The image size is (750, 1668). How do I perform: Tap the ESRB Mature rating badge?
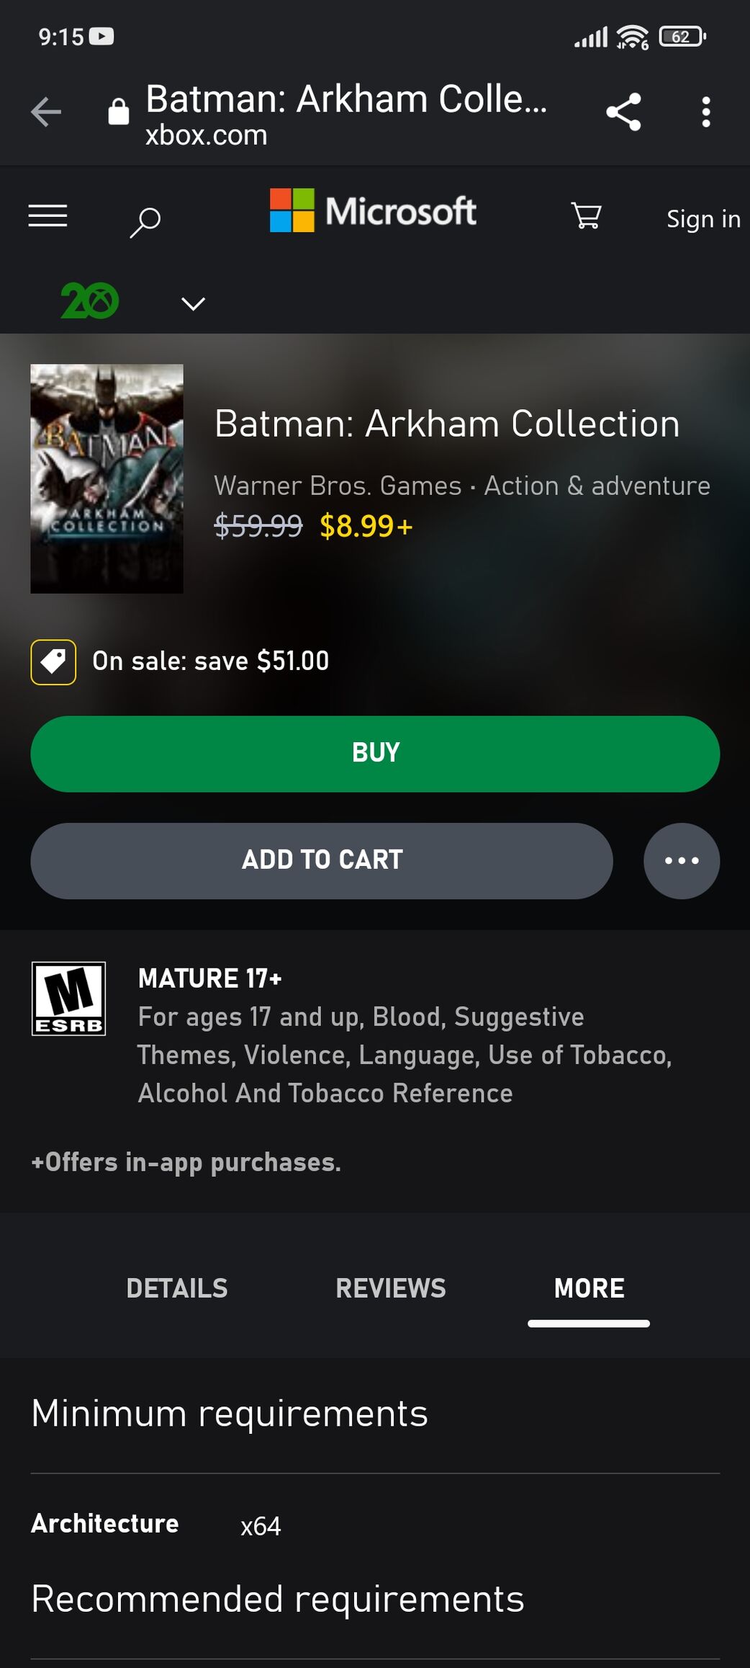68,999
